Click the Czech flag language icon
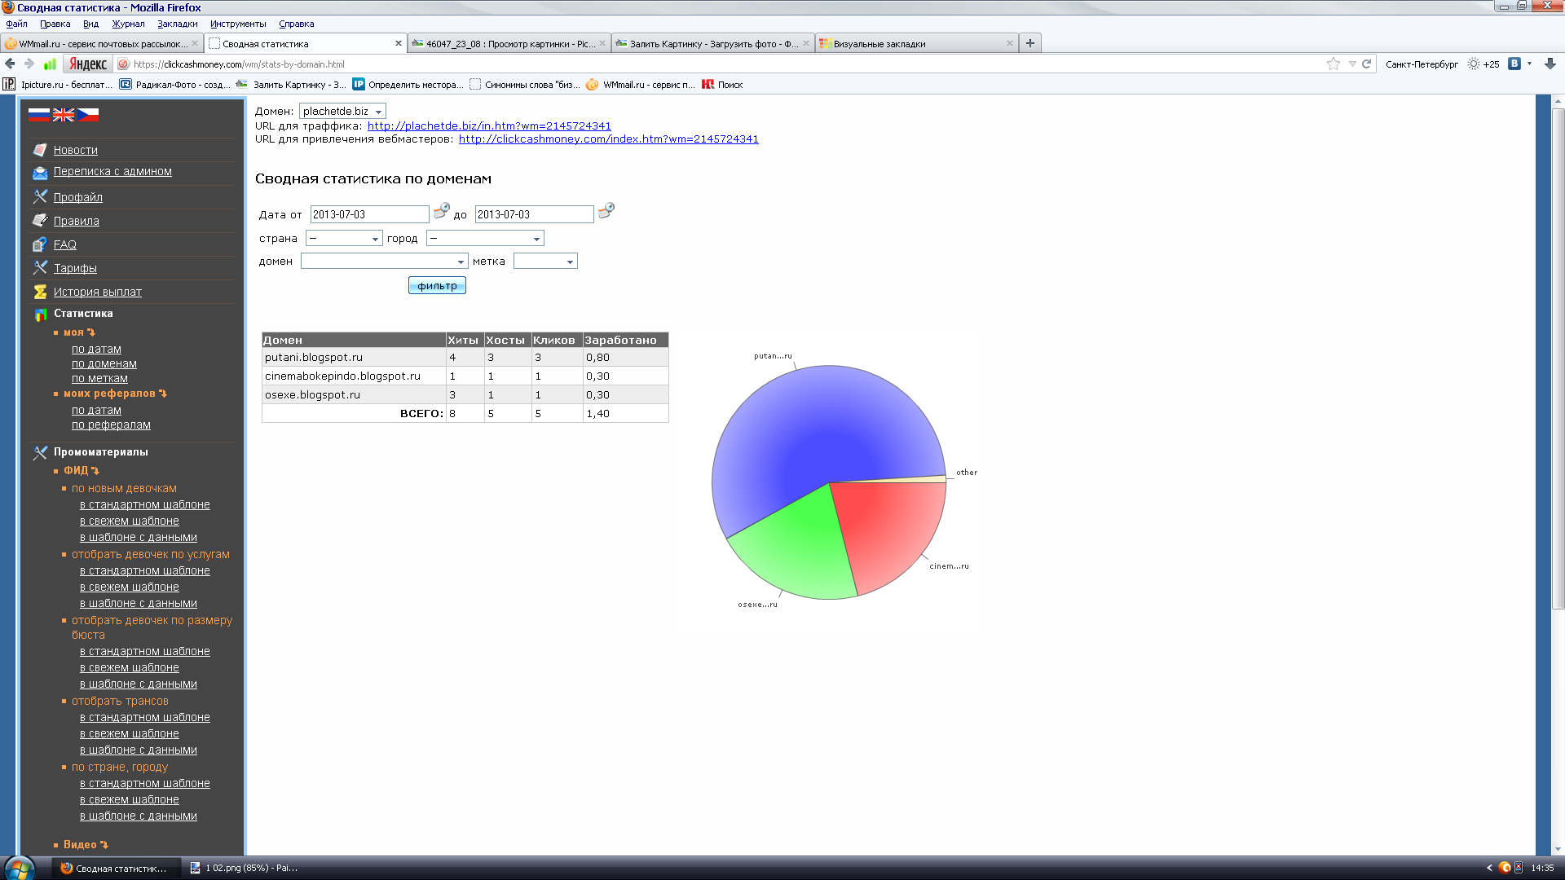 coord(88,115)
